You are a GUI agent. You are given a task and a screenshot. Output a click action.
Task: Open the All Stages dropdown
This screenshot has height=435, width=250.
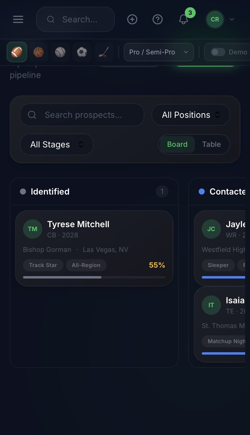[56, 144]
